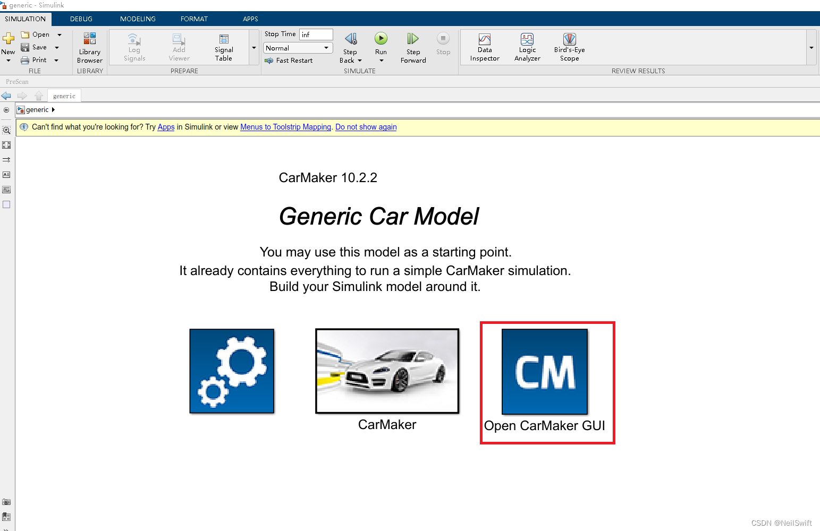Click the Signal Table icon

coord(223,47)
